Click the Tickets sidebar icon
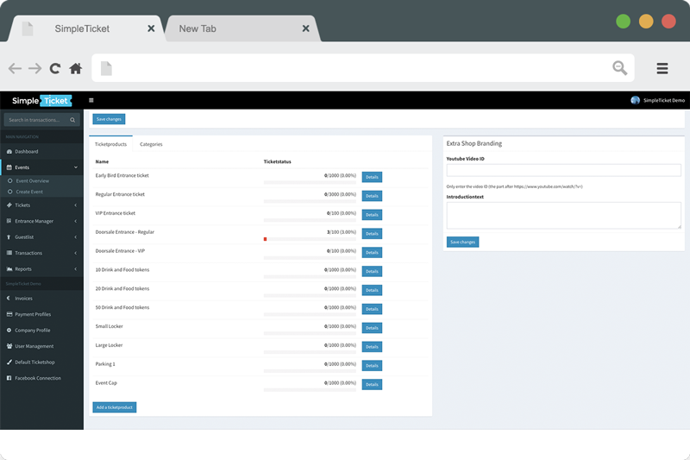Viewport: 690px width, 460px height. 9,205
